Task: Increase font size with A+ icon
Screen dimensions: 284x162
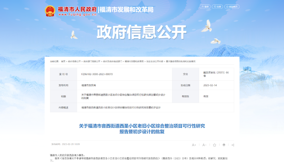Action: click(x=194, y=145)
